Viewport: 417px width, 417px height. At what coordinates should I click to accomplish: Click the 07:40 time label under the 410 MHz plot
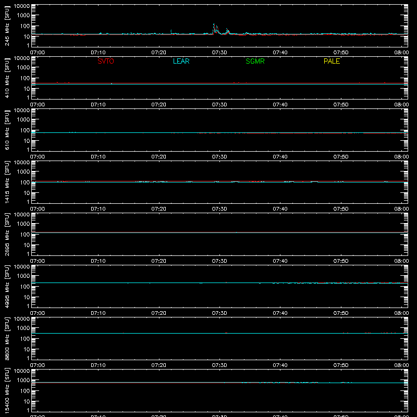click(x=280, y=105)
